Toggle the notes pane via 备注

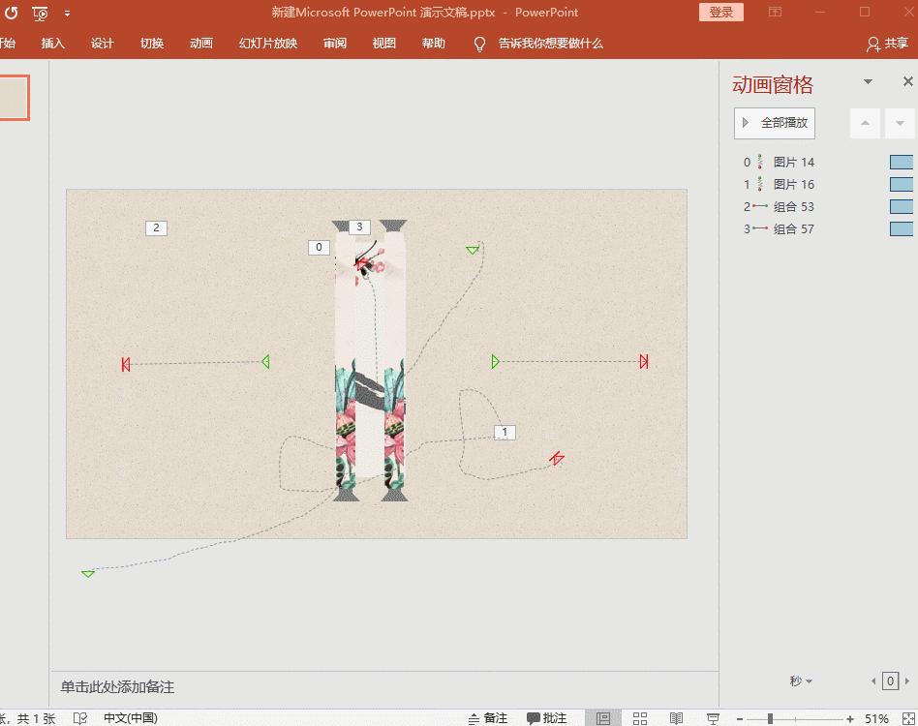490,717
